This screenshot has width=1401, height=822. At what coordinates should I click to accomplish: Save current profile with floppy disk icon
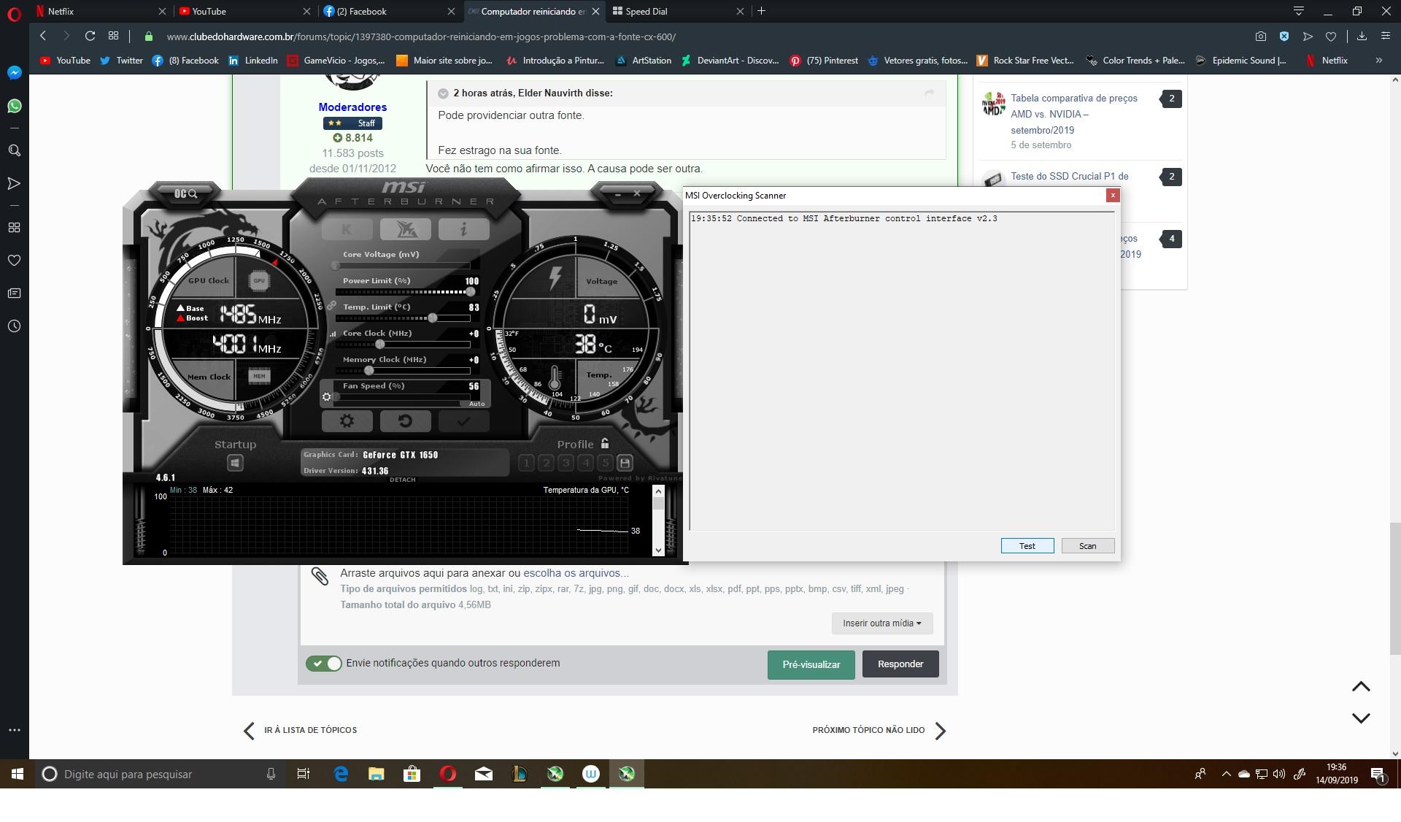pos(625,463)
